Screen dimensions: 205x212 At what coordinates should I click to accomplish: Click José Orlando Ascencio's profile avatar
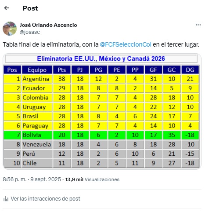coord(10,29)
